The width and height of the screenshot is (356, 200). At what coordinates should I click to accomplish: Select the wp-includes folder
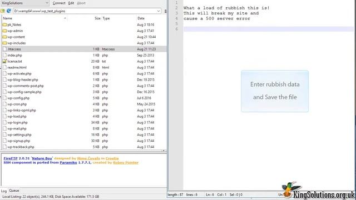[16, 43]
